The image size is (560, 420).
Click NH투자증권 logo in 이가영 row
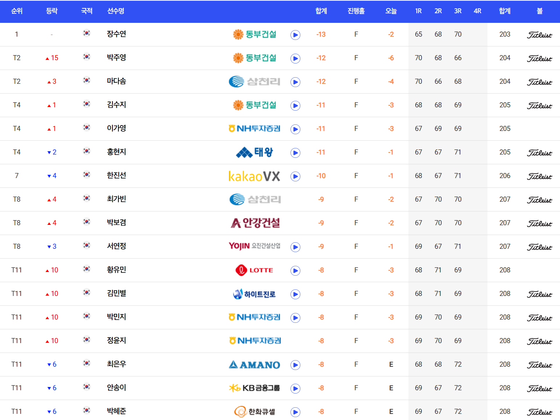pyautogui.click(x=255, y=128)
